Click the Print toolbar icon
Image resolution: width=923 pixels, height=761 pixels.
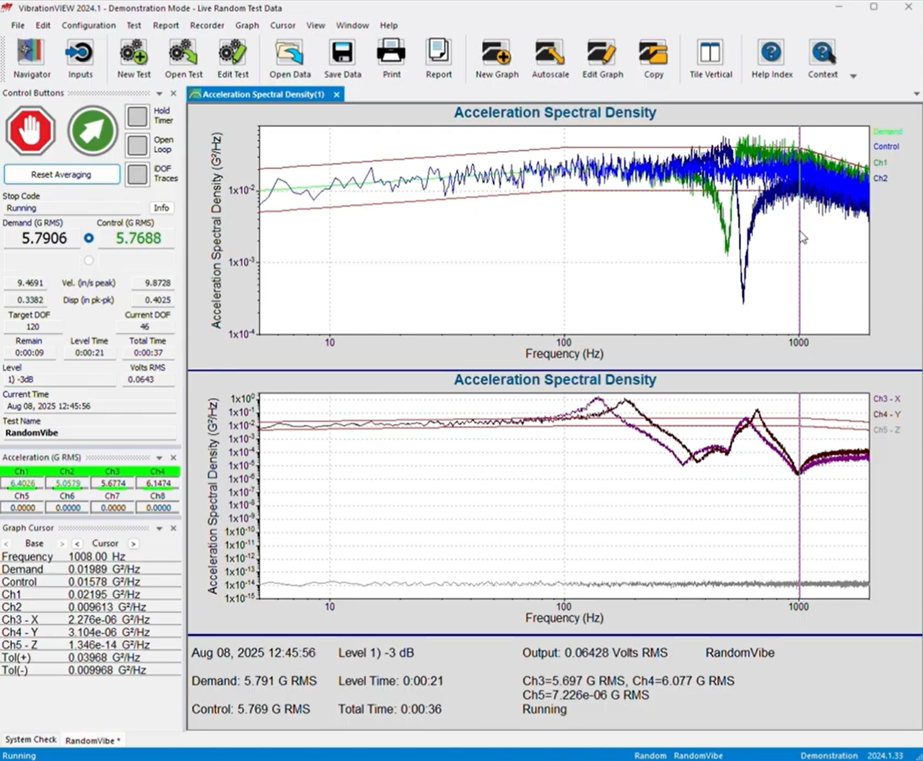pos(392,59)
